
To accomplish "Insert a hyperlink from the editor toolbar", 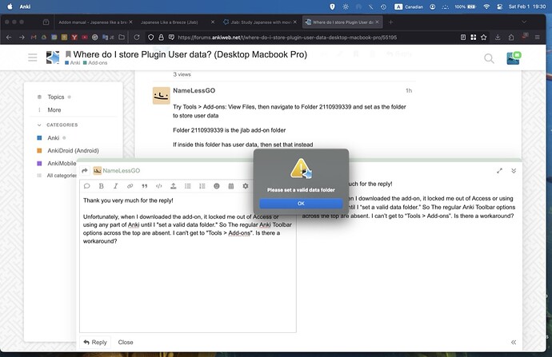I will point(130,186).
